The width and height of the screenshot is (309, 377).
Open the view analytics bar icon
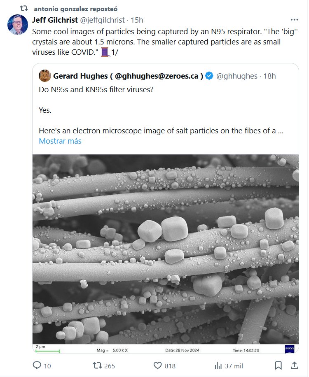click(218, 365)
